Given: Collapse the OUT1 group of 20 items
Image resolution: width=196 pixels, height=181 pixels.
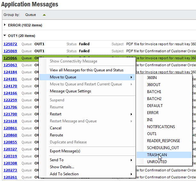Looking at the screenshot, I should (5, 36).
